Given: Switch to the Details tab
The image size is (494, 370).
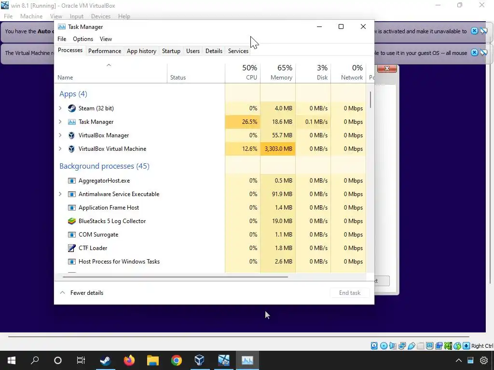Looking at the screenshot, I should (x=214, y=51).
